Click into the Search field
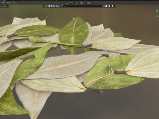Viewport: 159px width, 119px height. 81,6
